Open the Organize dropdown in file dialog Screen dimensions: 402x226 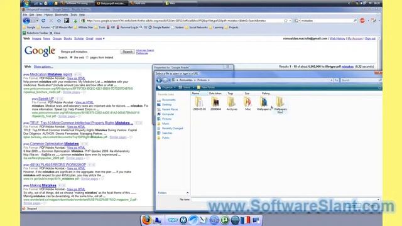point(167,87)
